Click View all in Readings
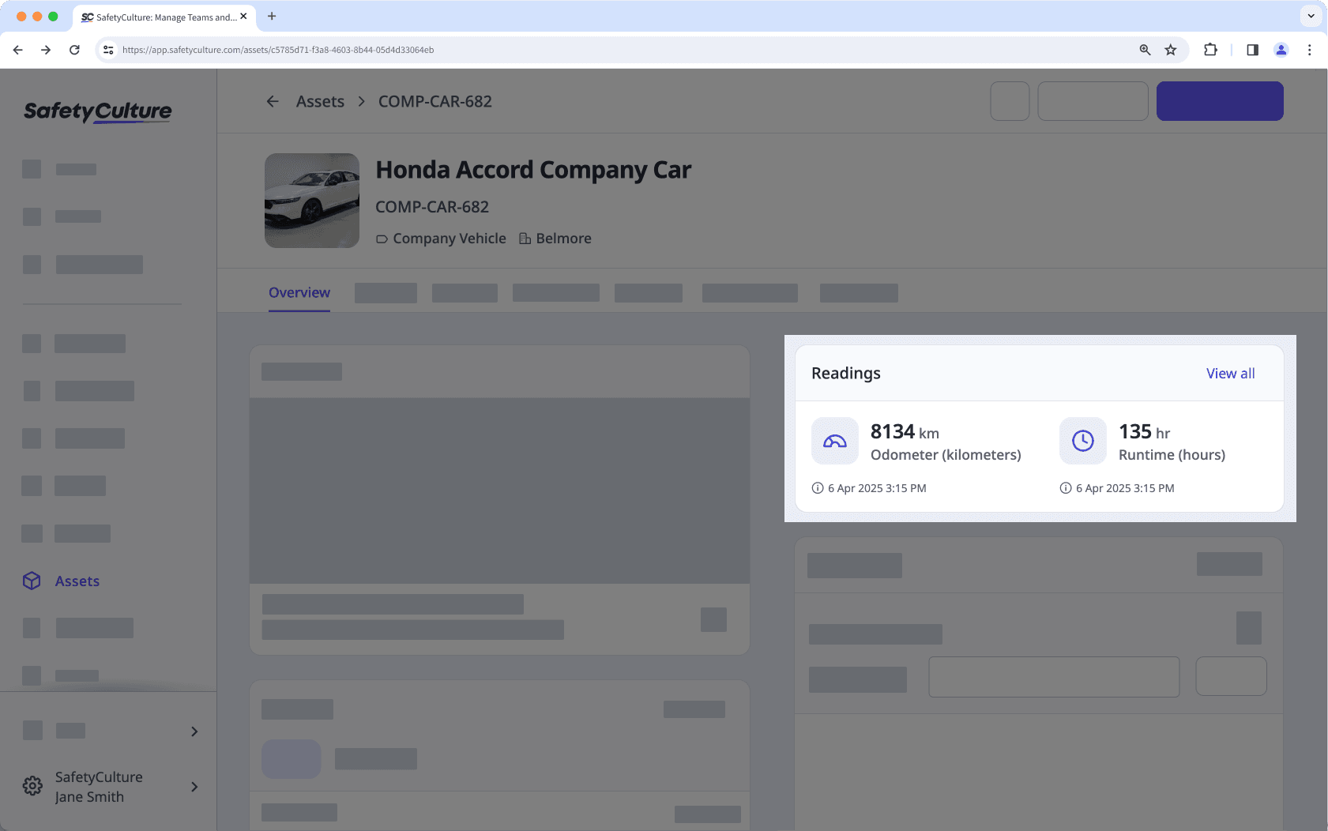 click(1230, 374)
